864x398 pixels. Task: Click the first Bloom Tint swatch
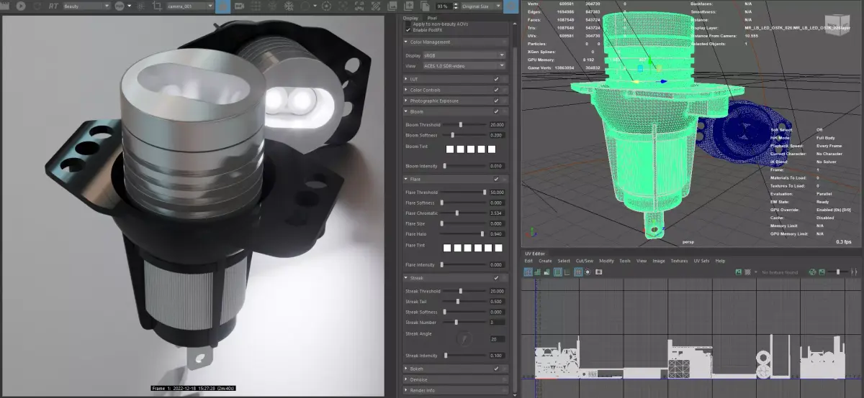[449, 149]
